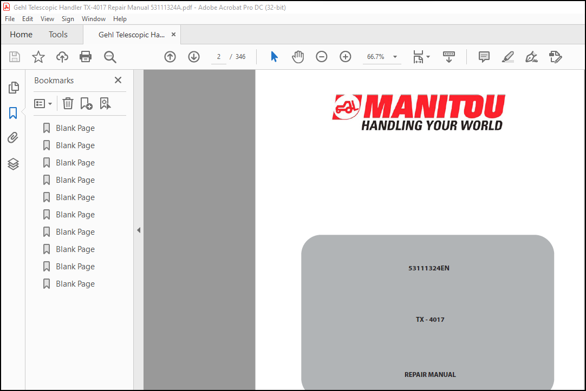The image size is (586, 391).
Task: Click the Manitou logo on the page
Action: [419, 112]
